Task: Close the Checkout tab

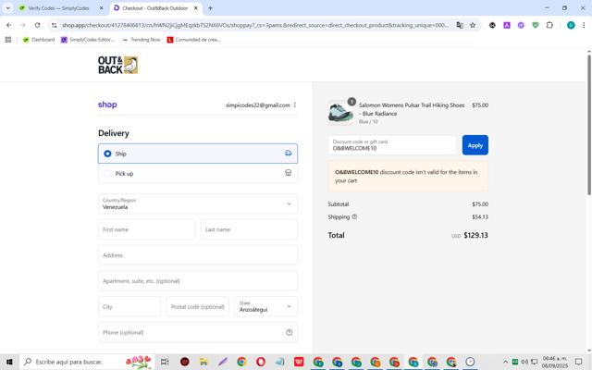Action: pos(195,8)
